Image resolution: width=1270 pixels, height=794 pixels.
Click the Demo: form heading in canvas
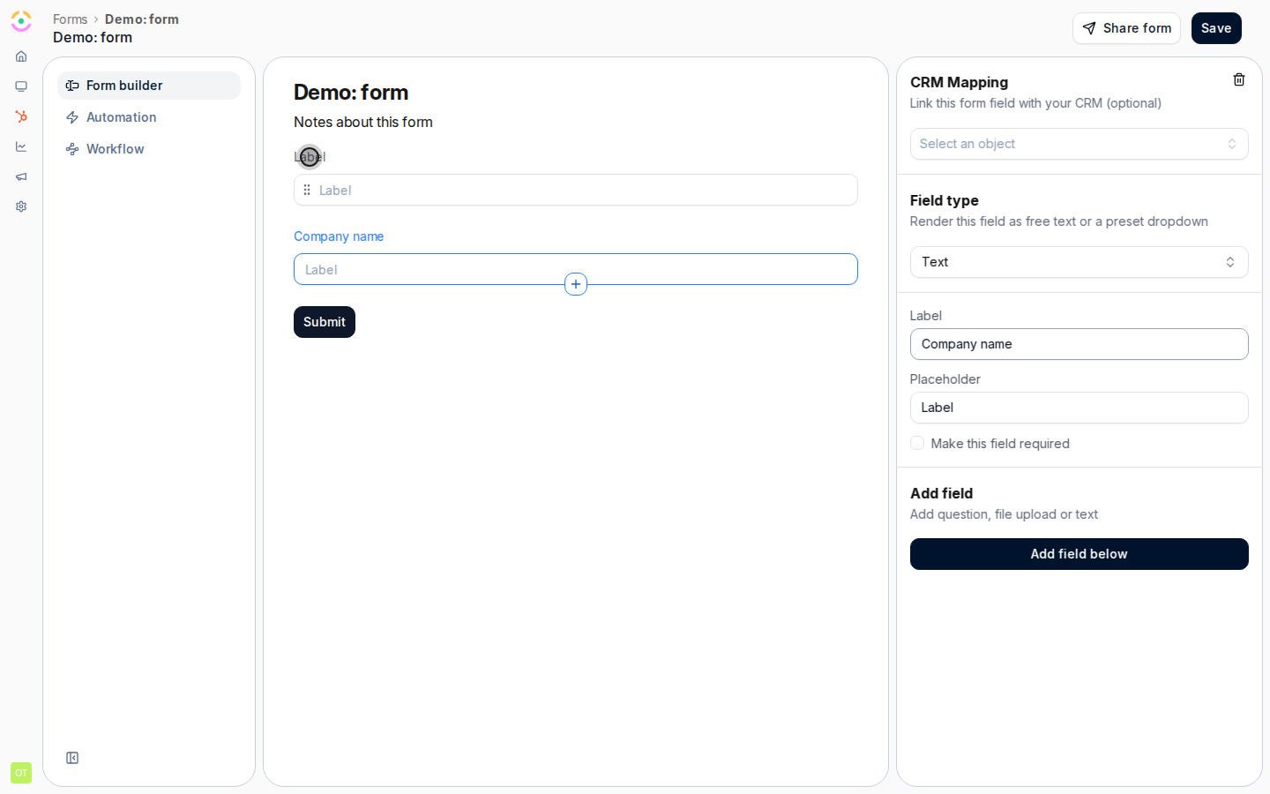point(351,93)
